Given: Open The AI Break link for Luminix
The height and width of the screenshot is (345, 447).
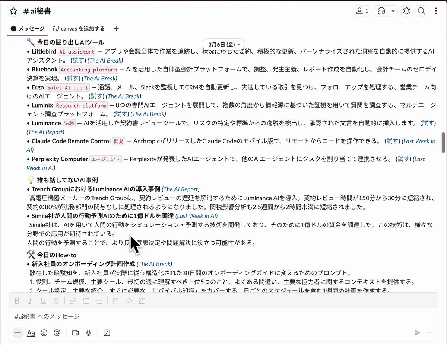Looking at the screenshot, I should pos(149,114).
